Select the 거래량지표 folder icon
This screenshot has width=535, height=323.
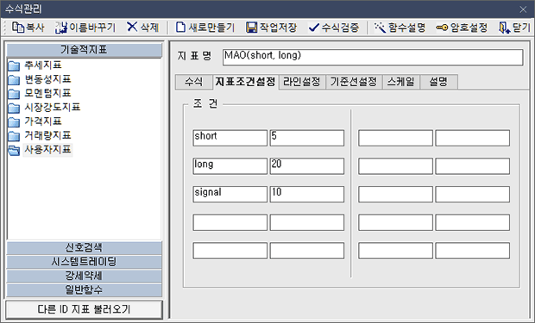click(14, 136)
